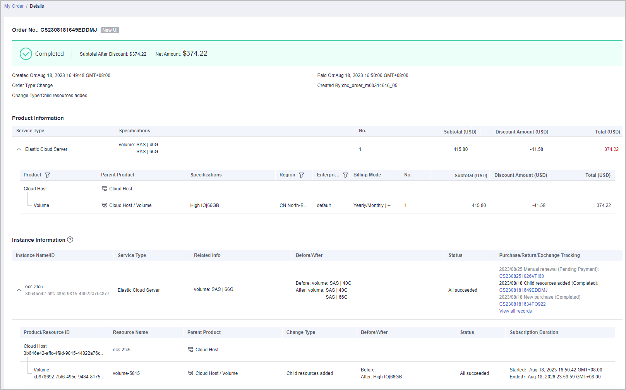This screenshot has height=390, width=626.
Task: Collapse the Elastic Cloud Server product row
Action: click(19, 149)
